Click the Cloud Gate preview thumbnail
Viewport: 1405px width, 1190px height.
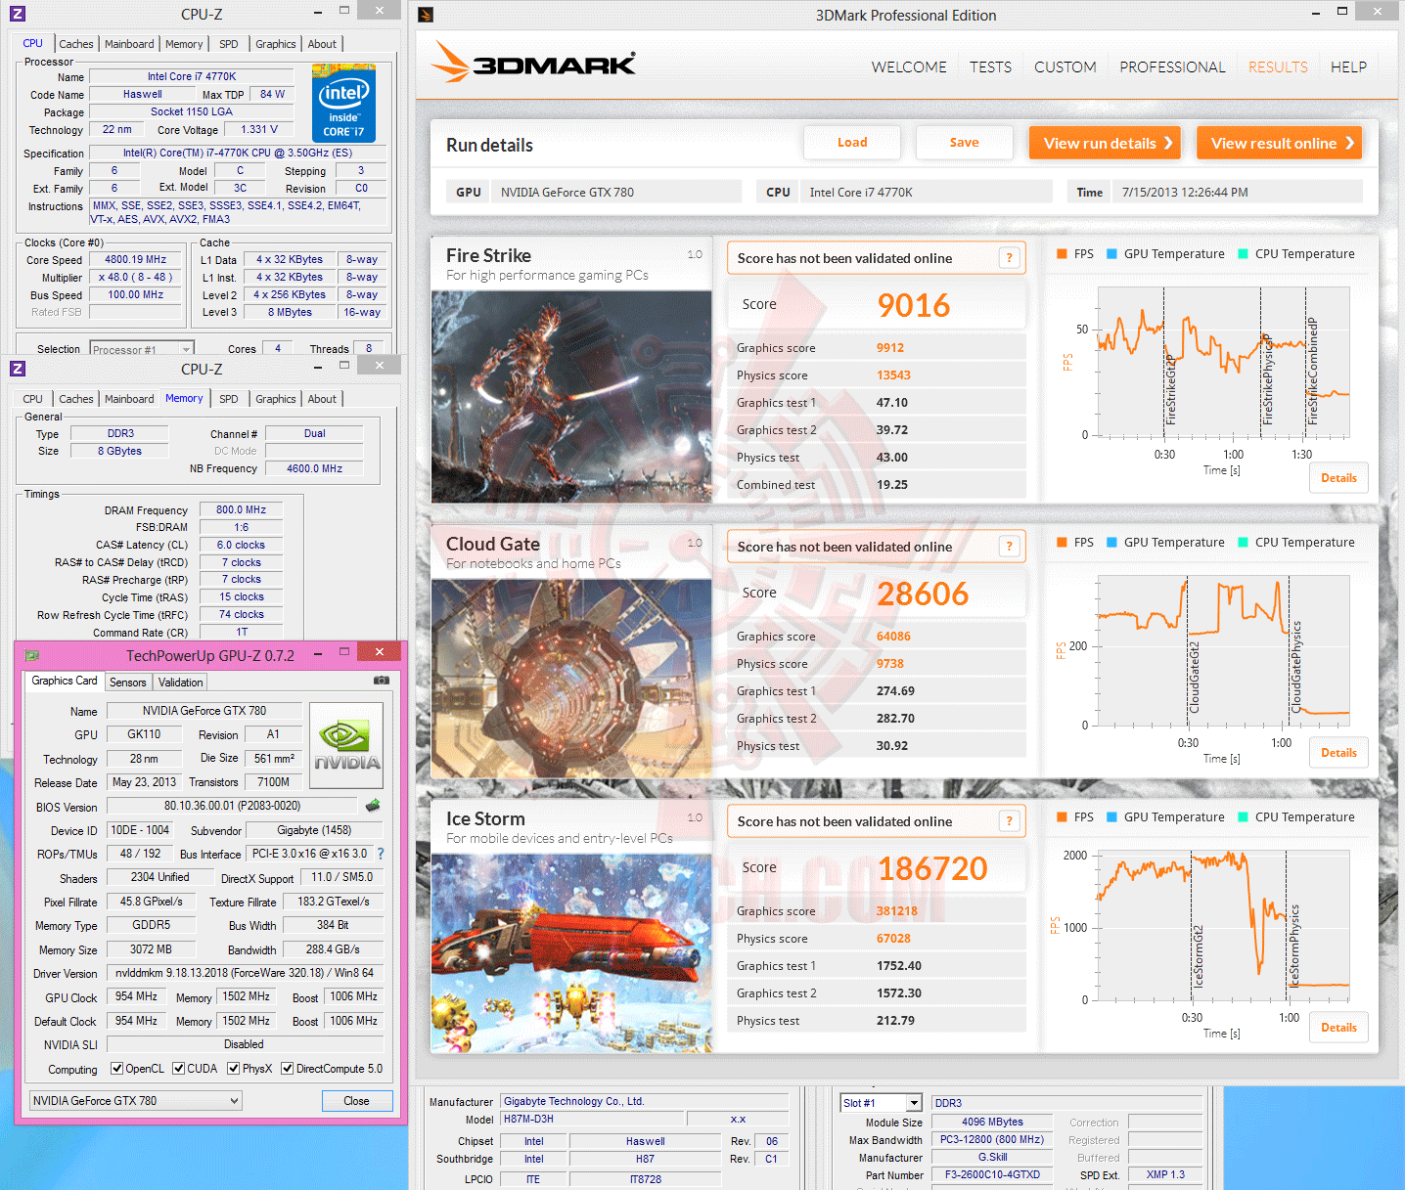571,679
